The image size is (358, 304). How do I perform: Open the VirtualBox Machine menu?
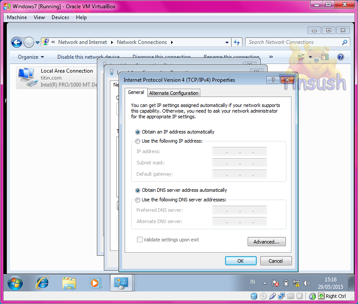17,17
